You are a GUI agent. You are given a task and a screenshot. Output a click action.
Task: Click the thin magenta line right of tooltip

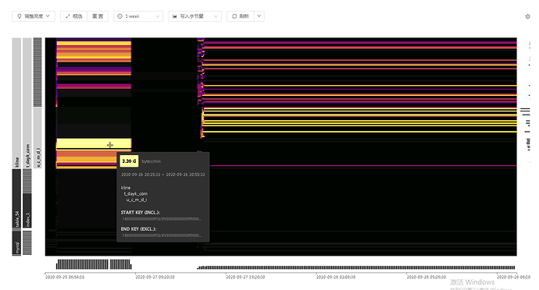coord(363,166)
